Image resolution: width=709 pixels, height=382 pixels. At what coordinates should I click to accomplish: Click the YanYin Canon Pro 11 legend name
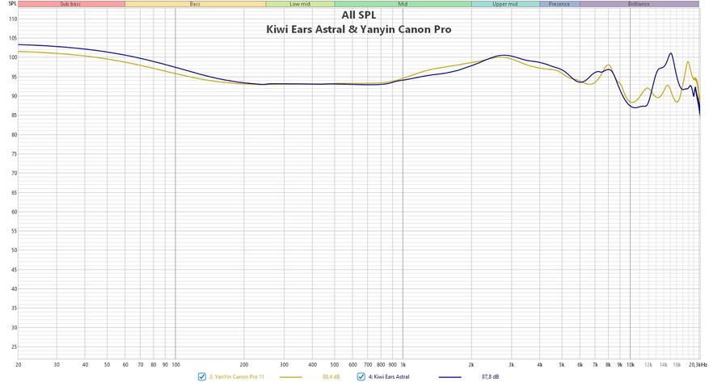pyautogui.click(x=237, y=376)
